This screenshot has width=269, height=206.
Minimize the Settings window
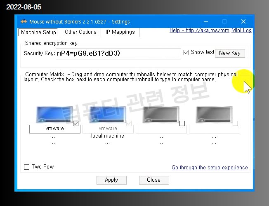tap(206, 21)
